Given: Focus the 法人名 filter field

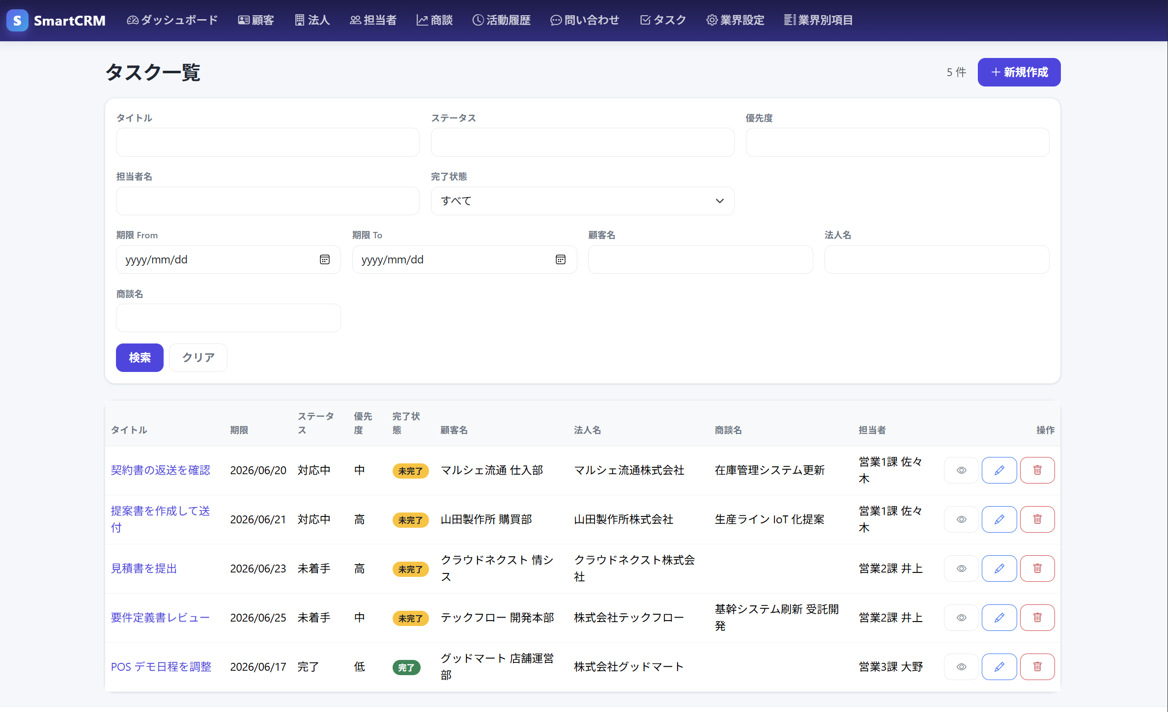Looking at the screenshot, I should [937, 259].
